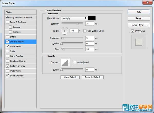Viewport: 154px width, 113px height.
Task: Open the Blend Mode Multiply dropdown
Action: point(74,18)
